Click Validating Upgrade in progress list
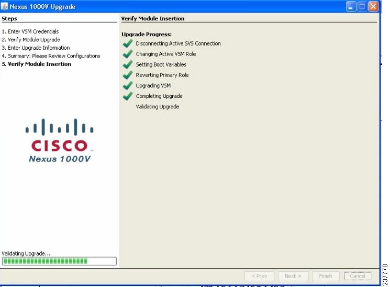390x287 pixels. 158,106
